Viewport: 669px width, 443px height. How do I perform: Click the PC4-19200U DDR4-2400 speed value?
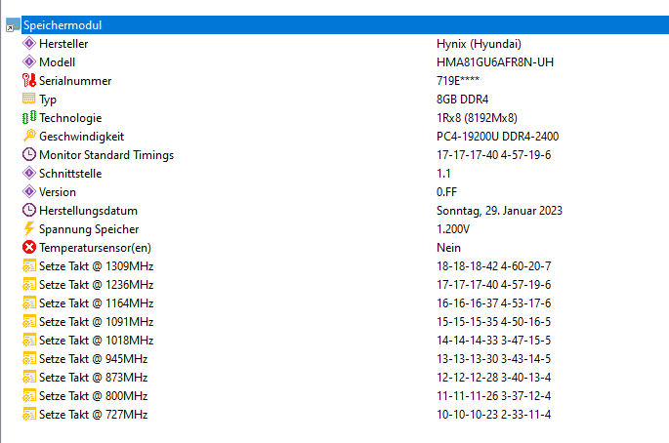point(497,137)
